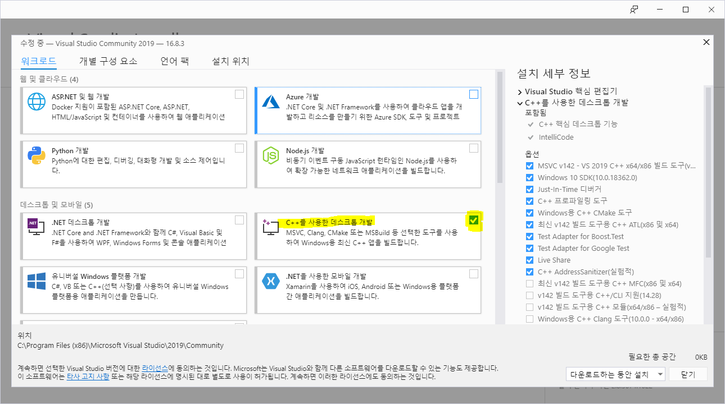
Task: Enable the 유니버설 Windows 플랫폼 개발 checkbox
Action: click(x=239, y=274)
